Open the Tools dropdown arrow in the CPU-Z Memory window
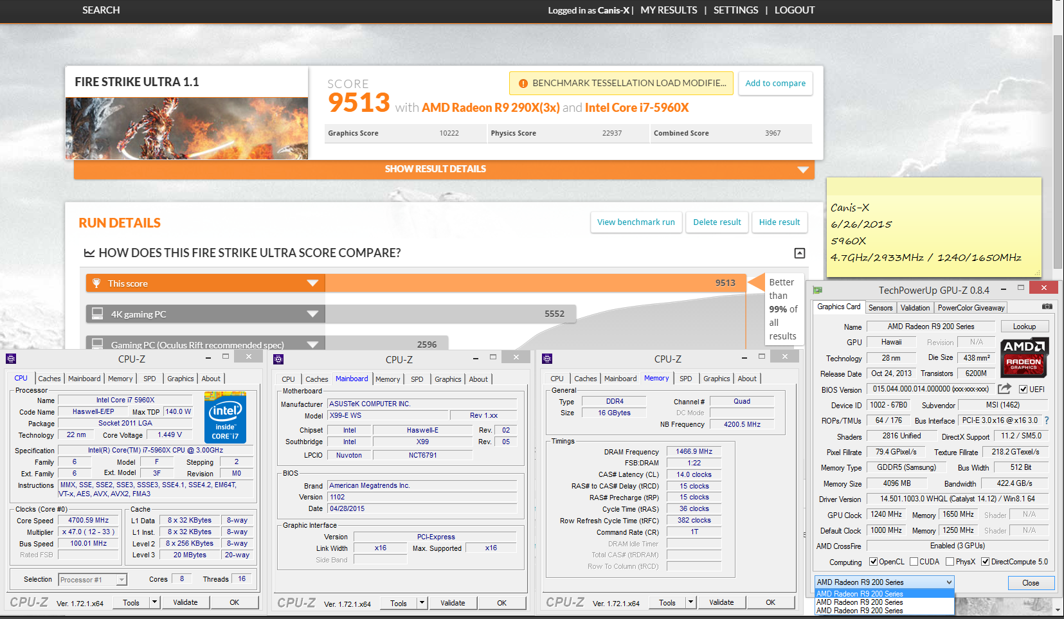 point(690,602)
